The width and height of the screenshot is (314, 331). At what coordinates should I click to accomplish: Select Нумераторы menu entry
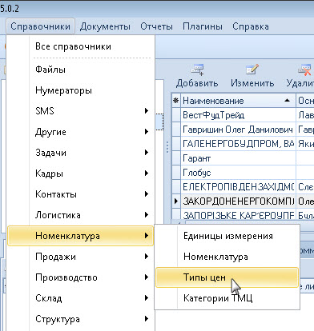coord(80,90)
